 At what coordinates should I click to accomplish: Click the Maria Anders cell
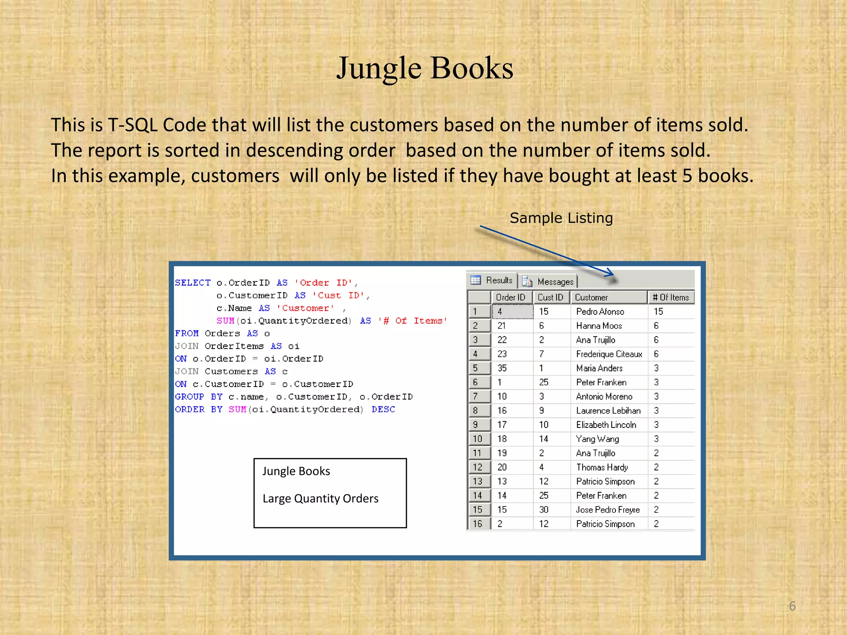coord(609,368)
